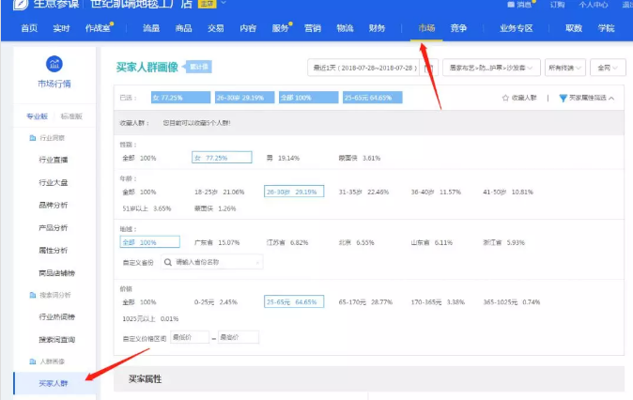Click the 市场行情 chart icon in the sidebar
This screenshot has height=400, width=633.
(x=54, y=64)
